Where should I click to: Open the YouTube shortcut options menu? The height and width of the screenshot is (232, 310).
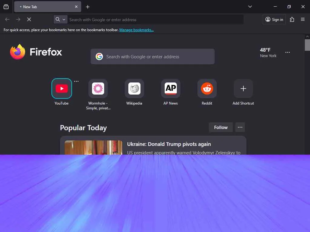coord(76,81)
